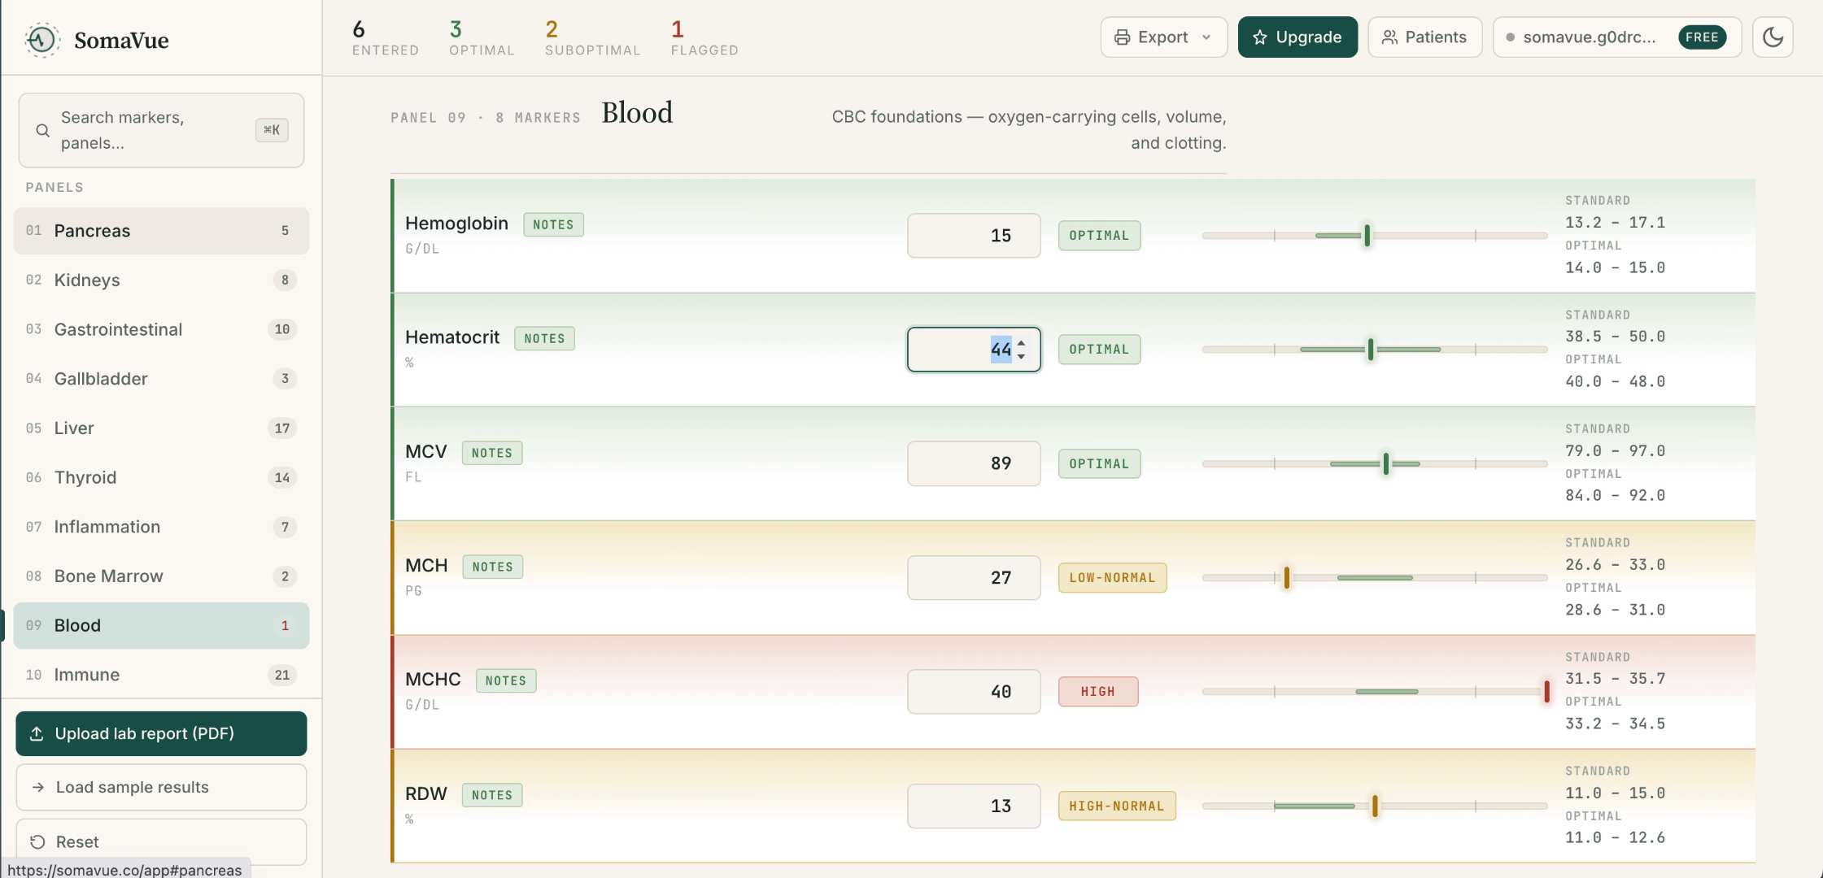Click the RDW value input showing 13
The image size is (1823, 878).
coord(974,806)
